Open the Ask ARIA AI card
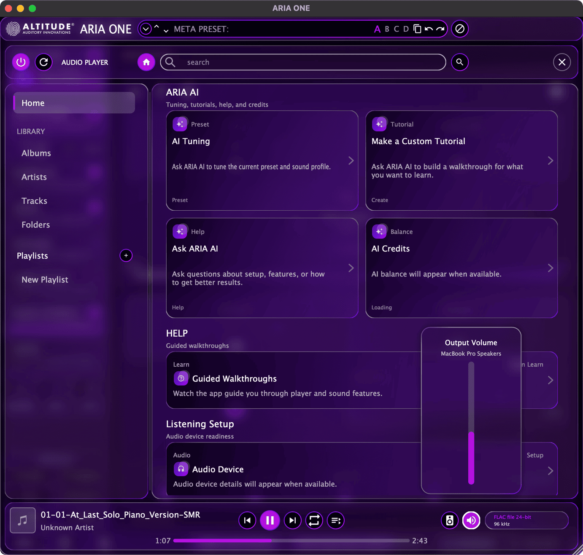Screen dimensions: 583x555 pyautogui.click(x=262, y=268)
